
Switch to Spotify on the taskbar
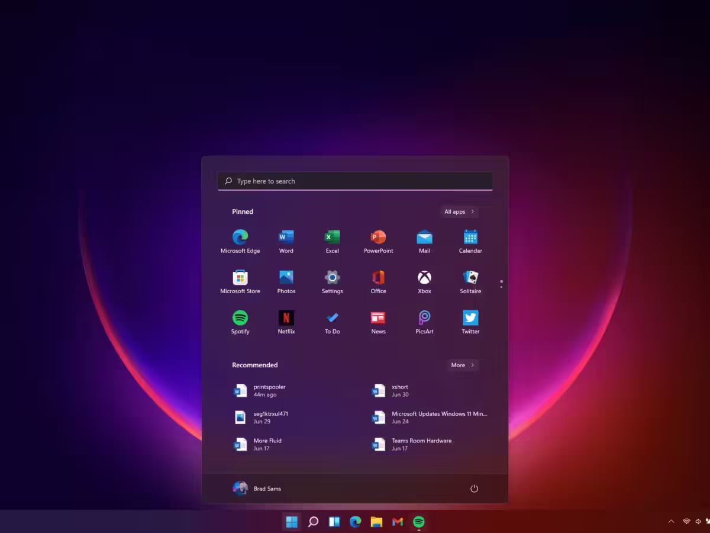click(419, 522)
